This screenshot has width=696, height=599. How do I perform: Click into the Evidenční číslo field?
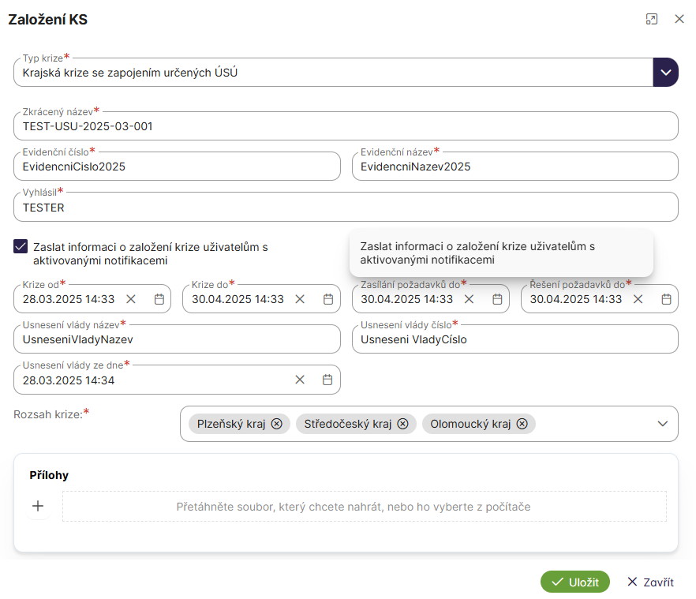point(176,167)
